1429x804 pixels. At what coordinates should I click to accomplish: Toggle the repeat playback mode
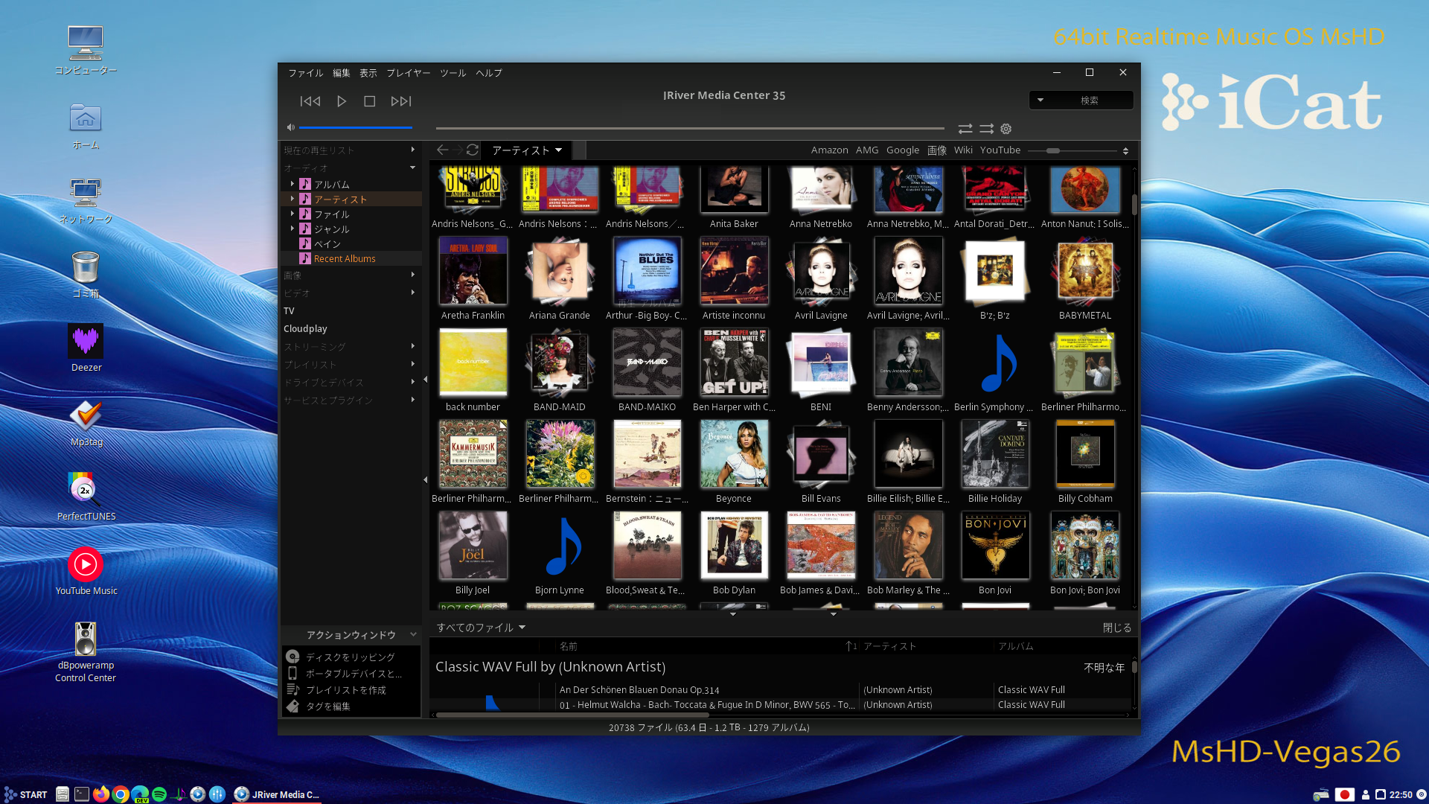click(965, 129)
